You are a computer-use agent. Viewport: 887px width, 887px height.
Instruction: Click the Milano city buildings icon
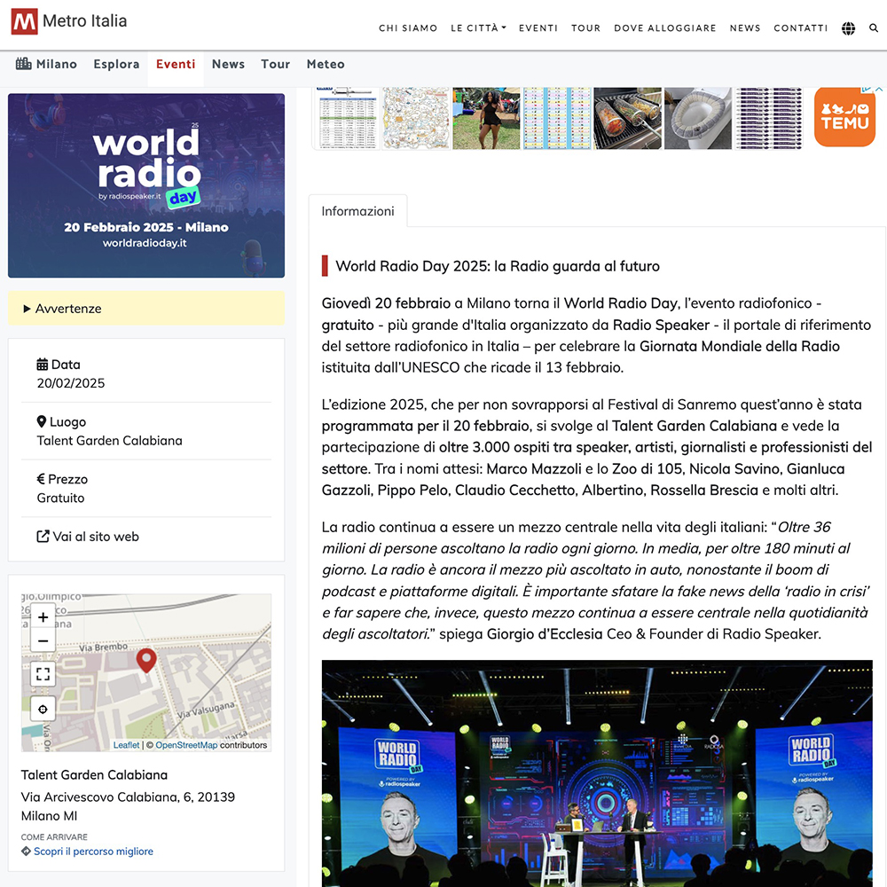23,63
